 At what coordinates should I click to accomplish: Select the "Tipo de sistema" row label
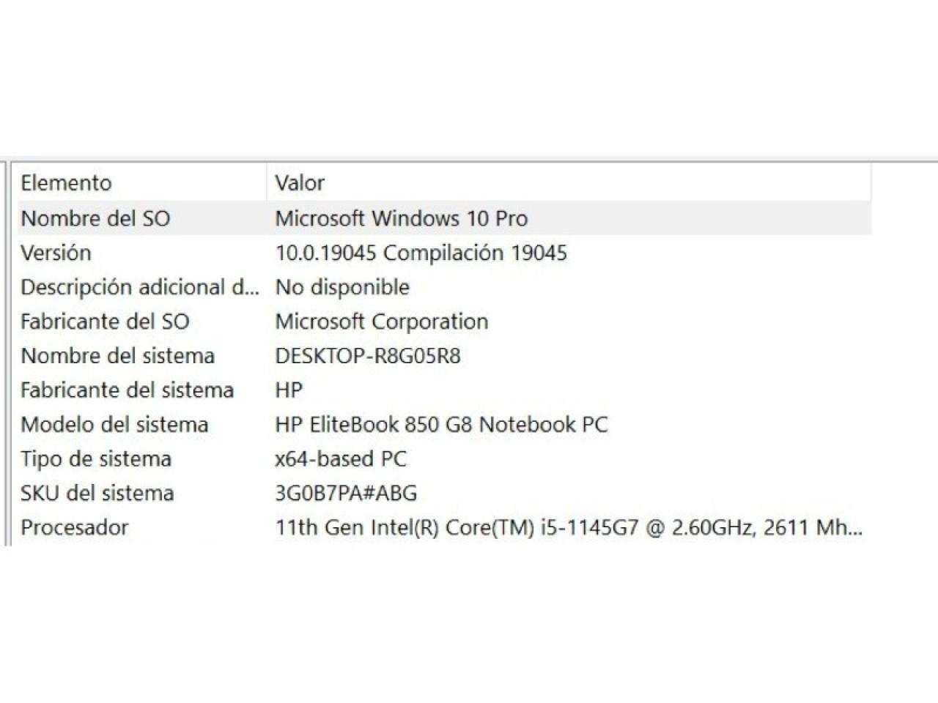96,459
